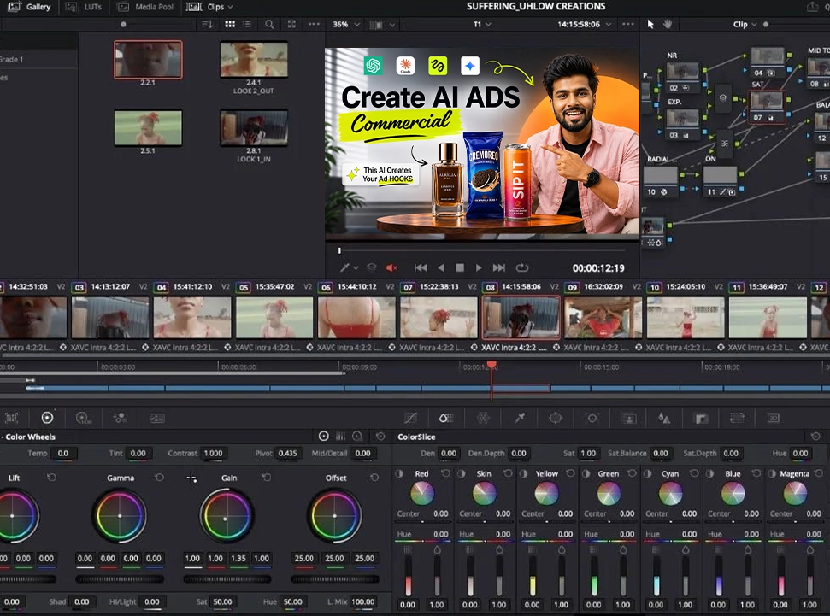This screenshot has width=830, height=616.
Task: Jump to the first frame
Action: point(421,267)
